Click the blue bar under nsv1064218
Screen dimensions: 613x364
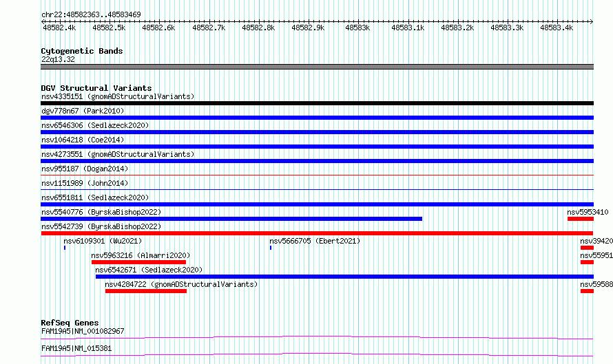317,147
